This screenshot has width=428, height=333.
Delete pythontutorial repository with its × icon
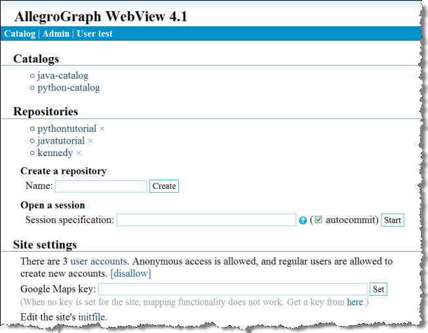(x=102, y=128)
